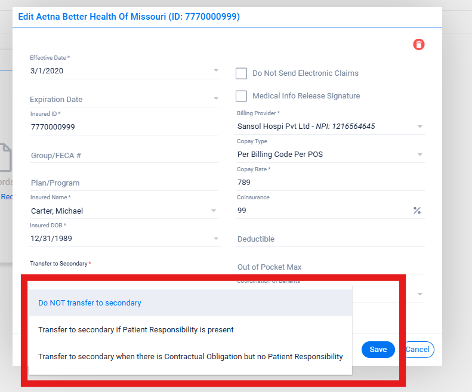Select Transfer when Contractual Obligation option
Viewport: 472px width, 392px height.
[x=190, y=357]
